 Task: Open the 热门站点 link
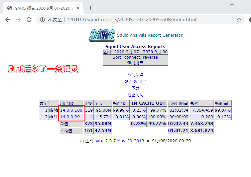click(135, 75)
